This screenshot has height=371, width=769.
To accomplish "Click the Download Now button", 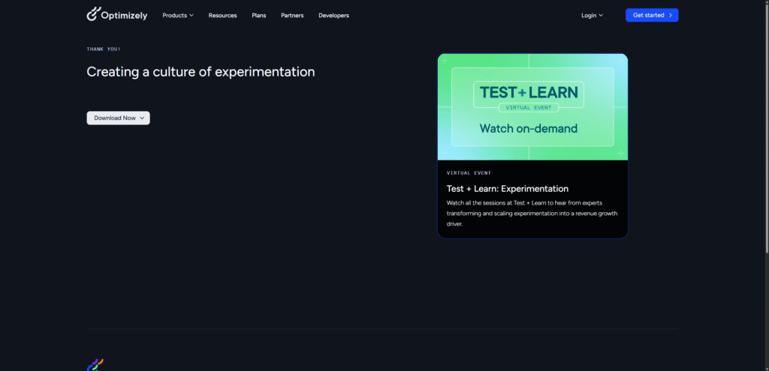I will (115, 118).
